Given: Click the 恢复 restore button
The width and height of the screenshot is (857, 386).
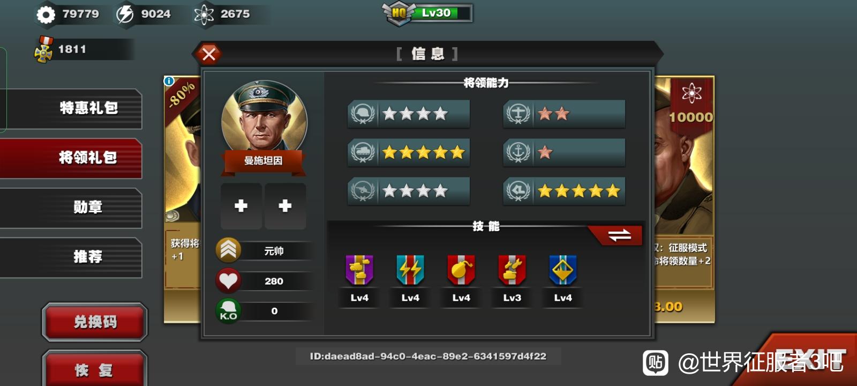Looking at the screenshot, I should coord(95,369).
